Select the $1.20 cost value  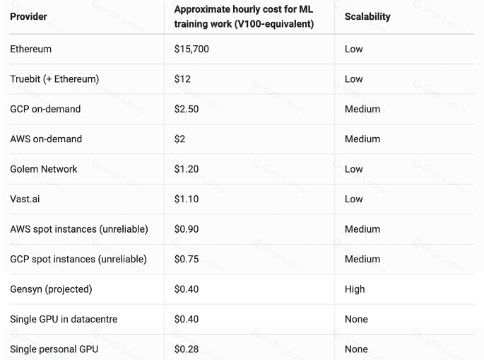[x=187, y=169]
